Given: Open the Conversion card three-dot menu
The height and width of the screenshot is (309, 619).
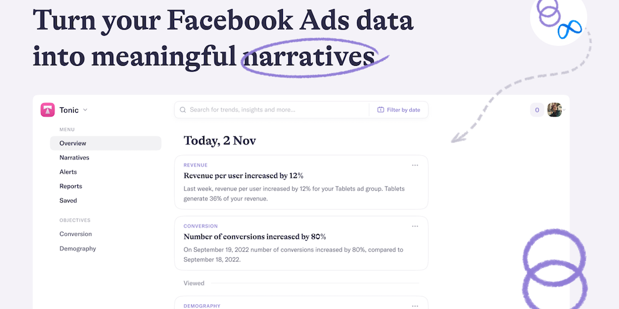Looking at the screenshot, I should tap(415, 226).
